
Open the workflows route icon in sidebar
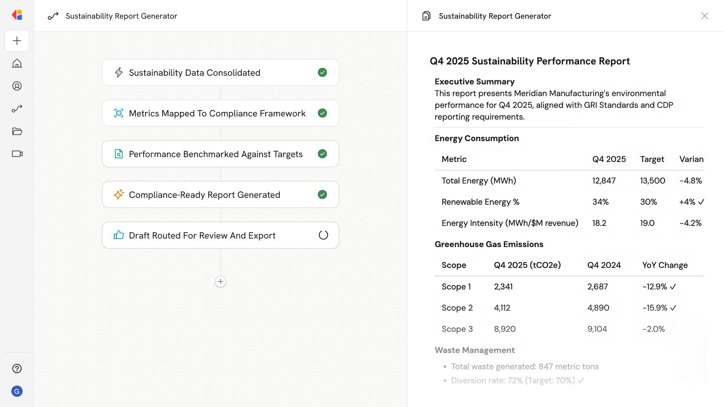pyautogui.click(x=17, y=109)
